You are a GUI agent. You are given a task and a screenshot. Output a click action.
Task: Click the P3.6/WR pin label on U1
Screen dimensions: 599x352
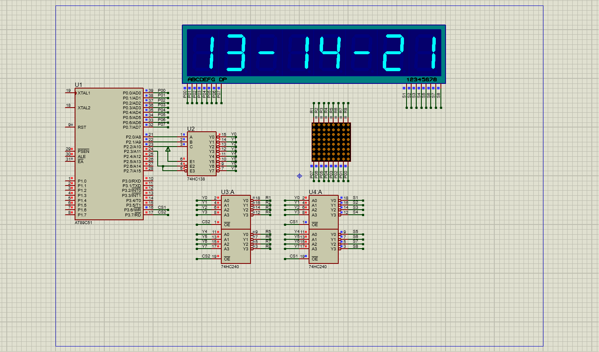[x=133, y=210]
